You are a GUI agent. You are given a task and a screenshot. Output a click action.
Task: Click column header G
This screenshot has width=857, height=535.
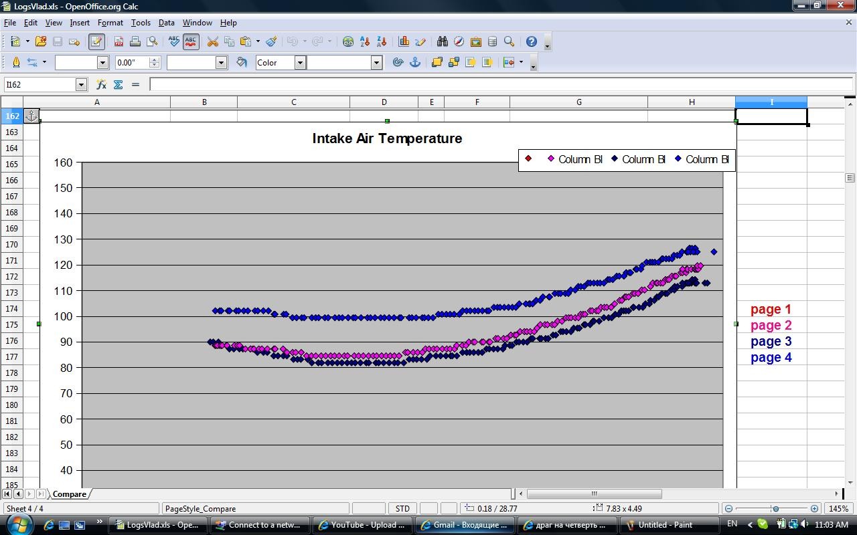578,102
